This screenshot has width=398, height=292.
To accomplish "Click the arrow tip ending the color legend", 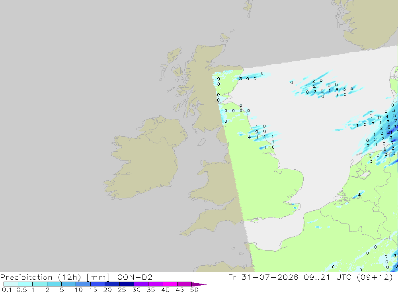I will (x=199, y=284).
